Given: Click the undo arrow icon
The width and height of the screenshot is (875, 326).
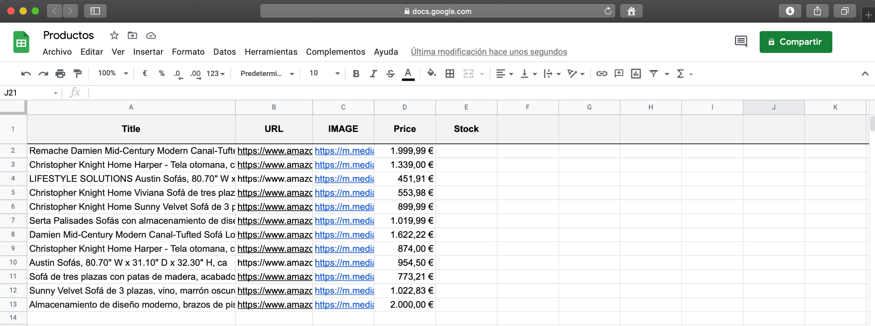Looking at the screenshot, I should tap(26, 73).
